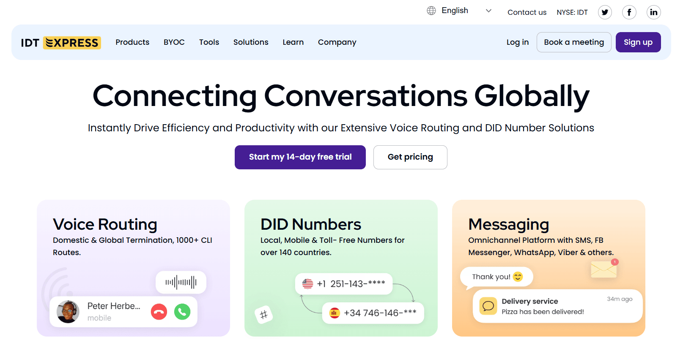
Task: Click 'Omnichannel Platform with SMS' description
Action: pos(541,246)
